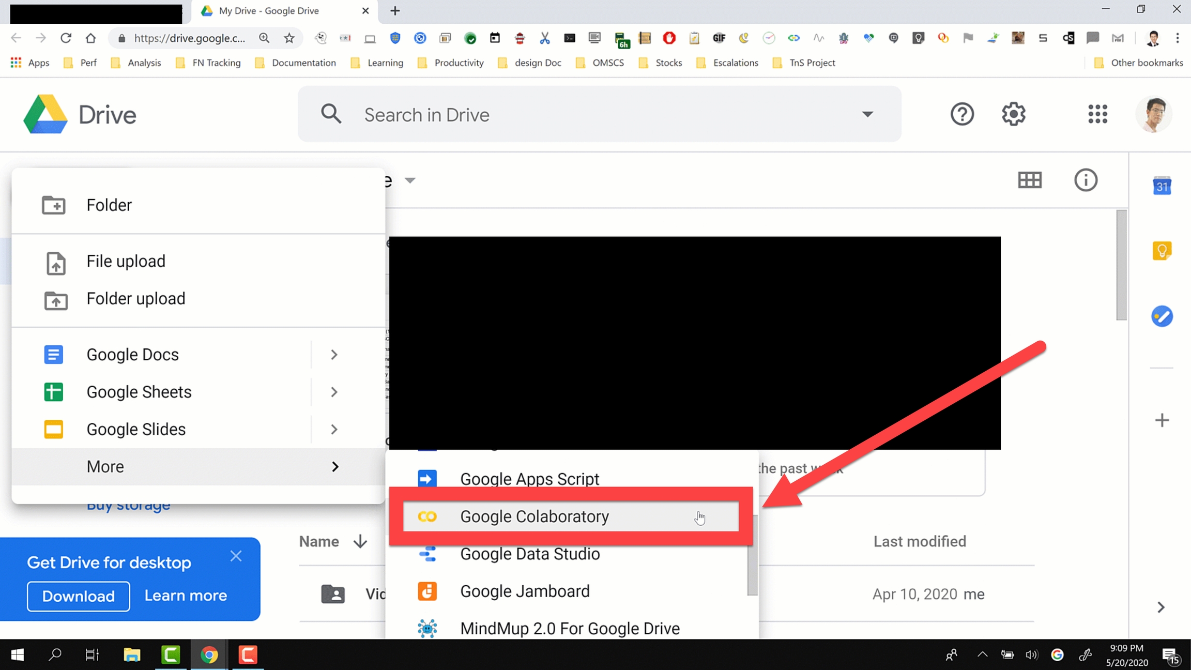Switch to grid layout view

pyautogui.click(x=1029, y=180)
